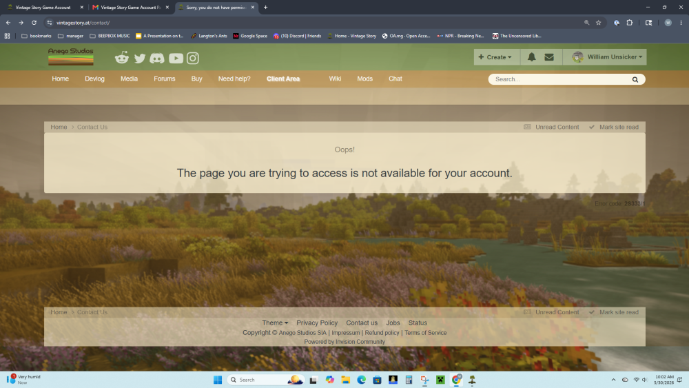Open the Calculator taskbar icon

tap(409, 380)
